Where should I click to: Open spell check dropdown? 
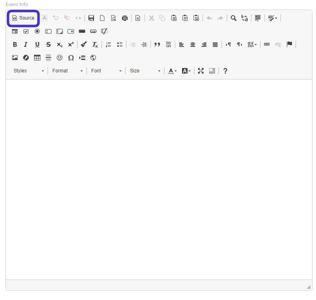tap(272, 18)
